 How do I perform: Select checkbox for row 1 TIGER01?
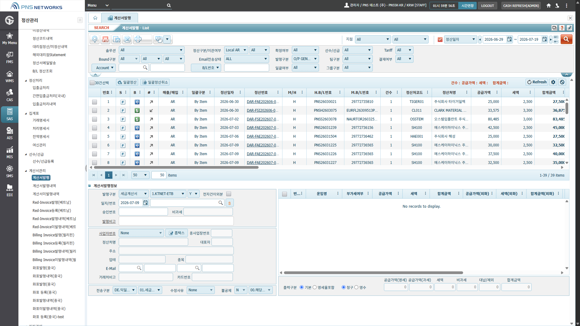pos(95,102)
